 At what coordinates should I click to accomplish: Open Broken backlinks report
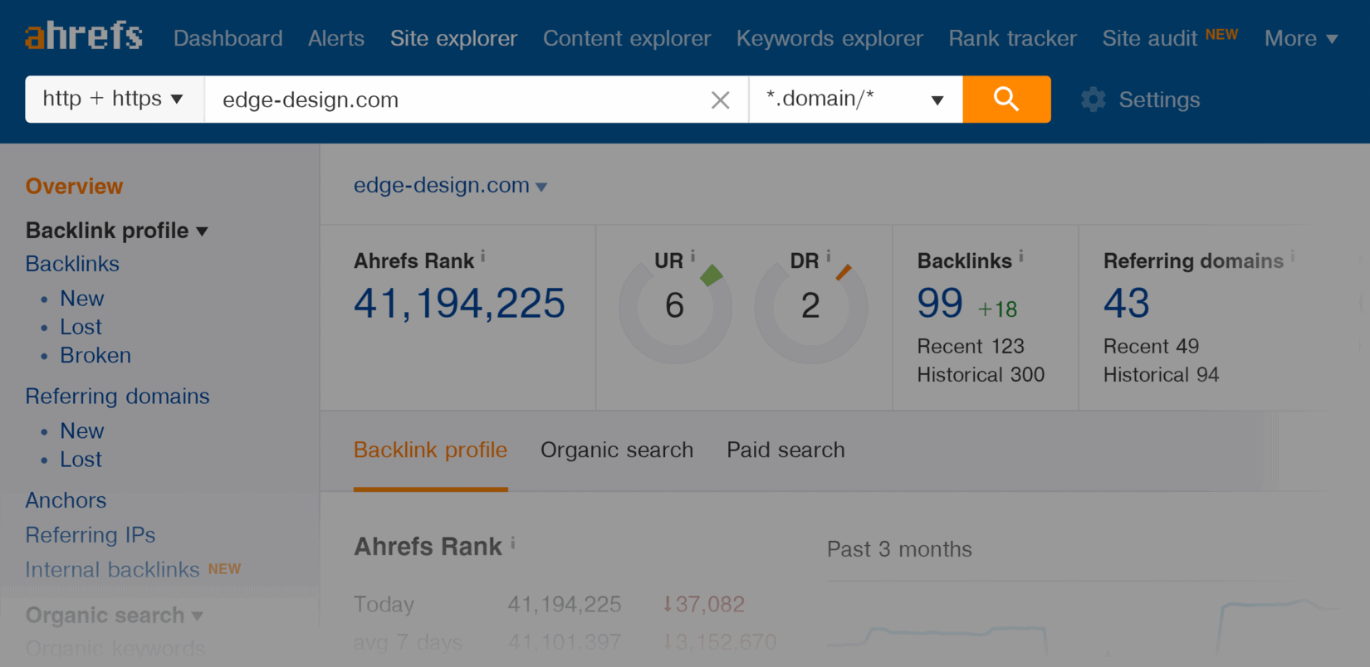coord(95,355)
